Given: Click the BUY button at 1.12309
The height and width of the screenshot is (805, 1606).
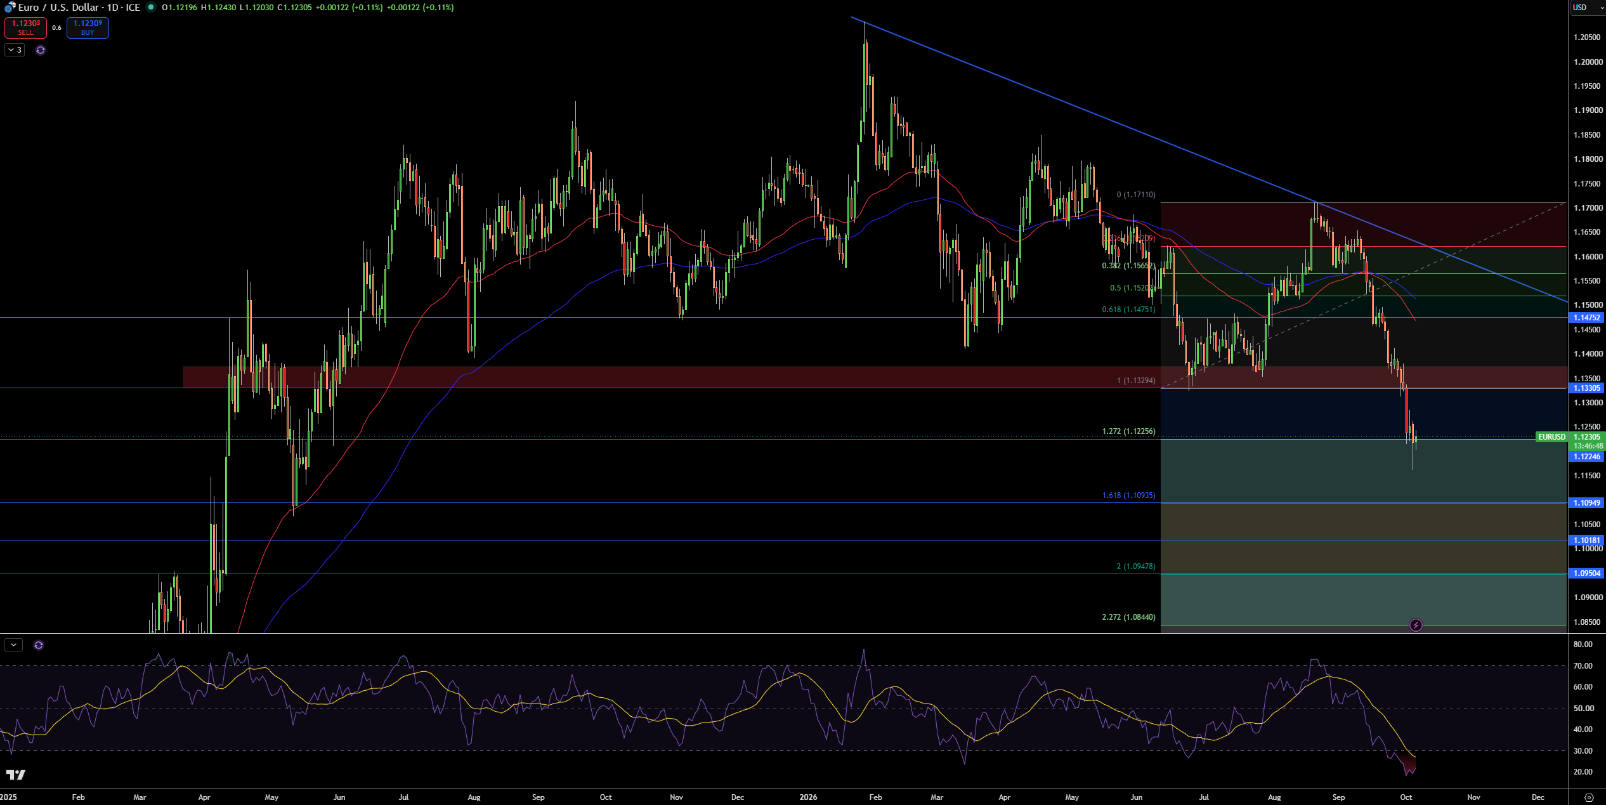Looking at the screenshot, I should (88, 28).
